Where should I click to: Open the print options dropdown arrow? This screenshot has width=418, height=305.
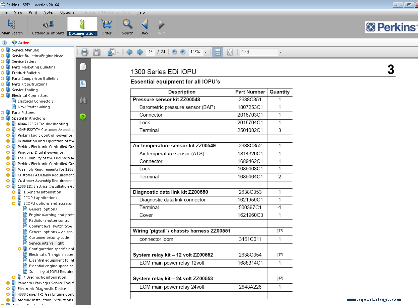click(118, 52)
